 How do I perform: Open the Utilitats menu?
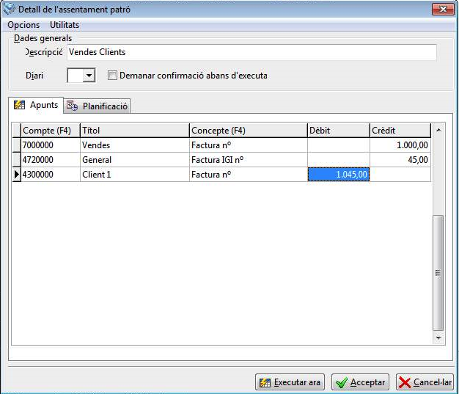tap(65, 25)
